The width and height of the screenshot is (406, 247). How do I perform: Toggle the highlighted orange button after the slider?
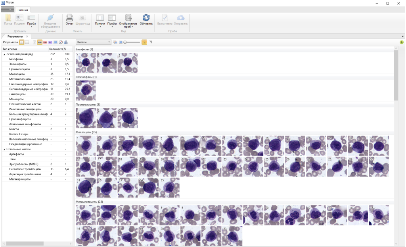(144, 42)
